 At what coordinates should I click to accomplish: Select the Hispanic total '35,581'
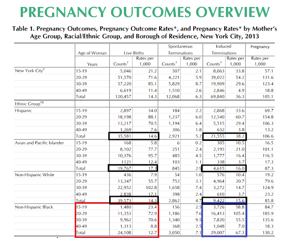pos(125,136)
